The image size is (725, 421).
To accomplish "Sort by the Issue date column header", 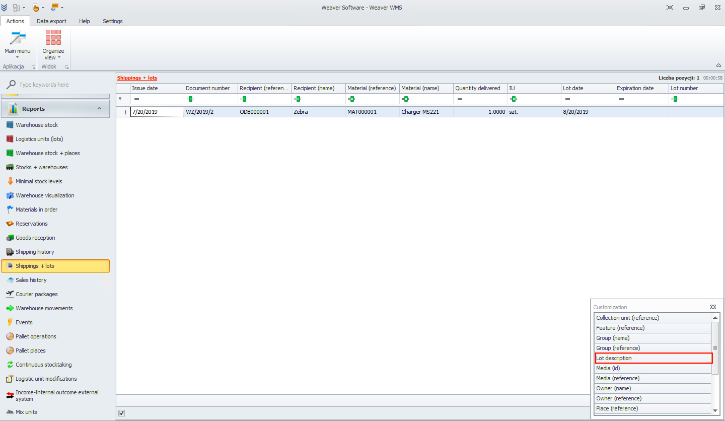I will 157,88.
